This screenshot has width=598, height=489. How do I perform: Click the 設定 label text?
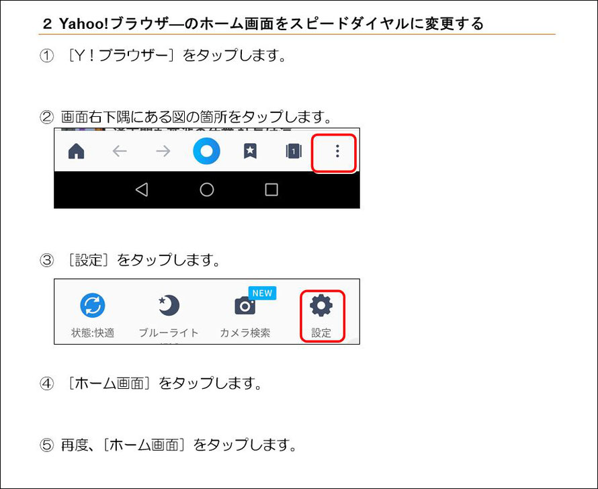pyautogui.click(x=321, y=332)
